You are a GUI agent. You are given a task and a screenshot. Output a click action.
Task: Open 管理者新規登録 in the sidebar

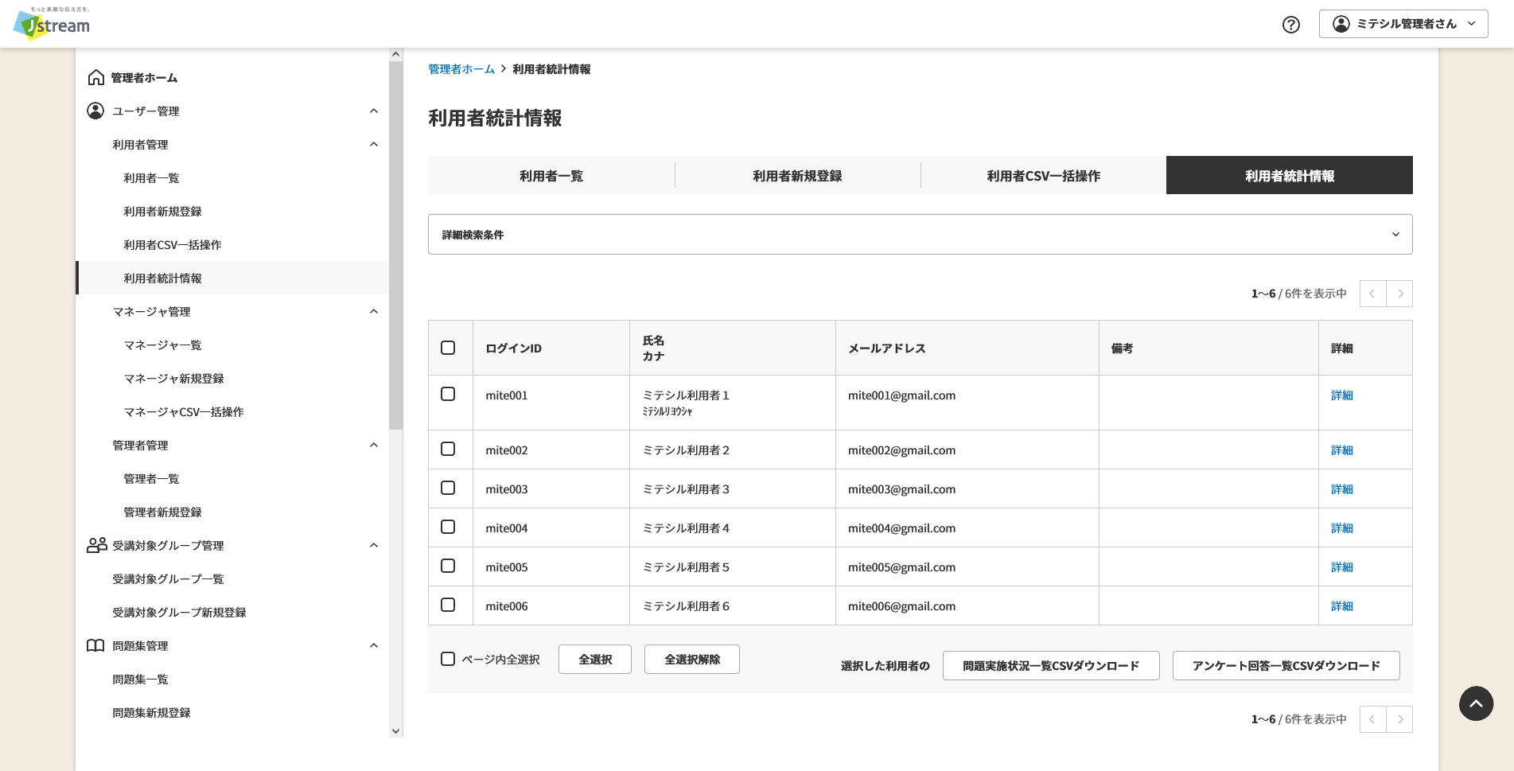[x=162, y=512]
